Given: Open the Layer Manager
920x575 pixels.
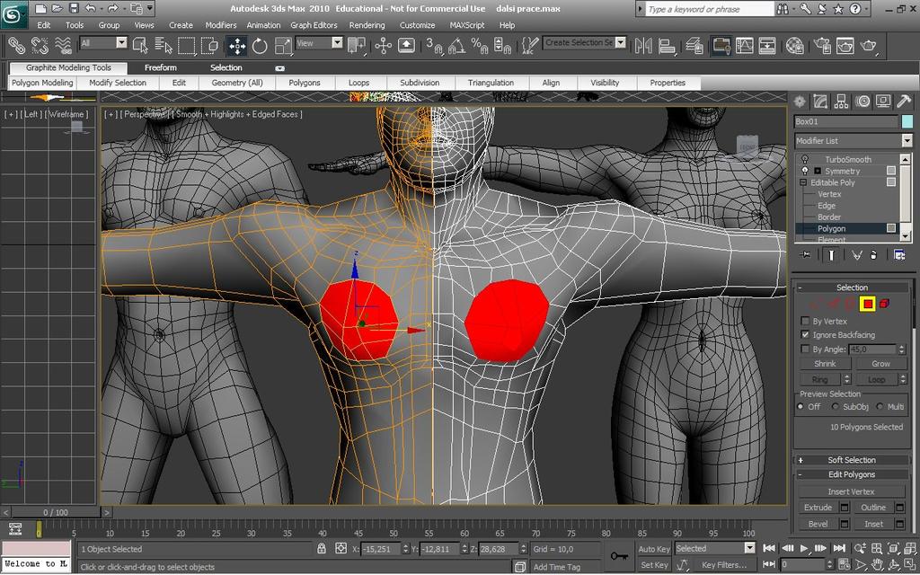Looking at the screenshot, I should pyautogui.click(x=694, y=46).
